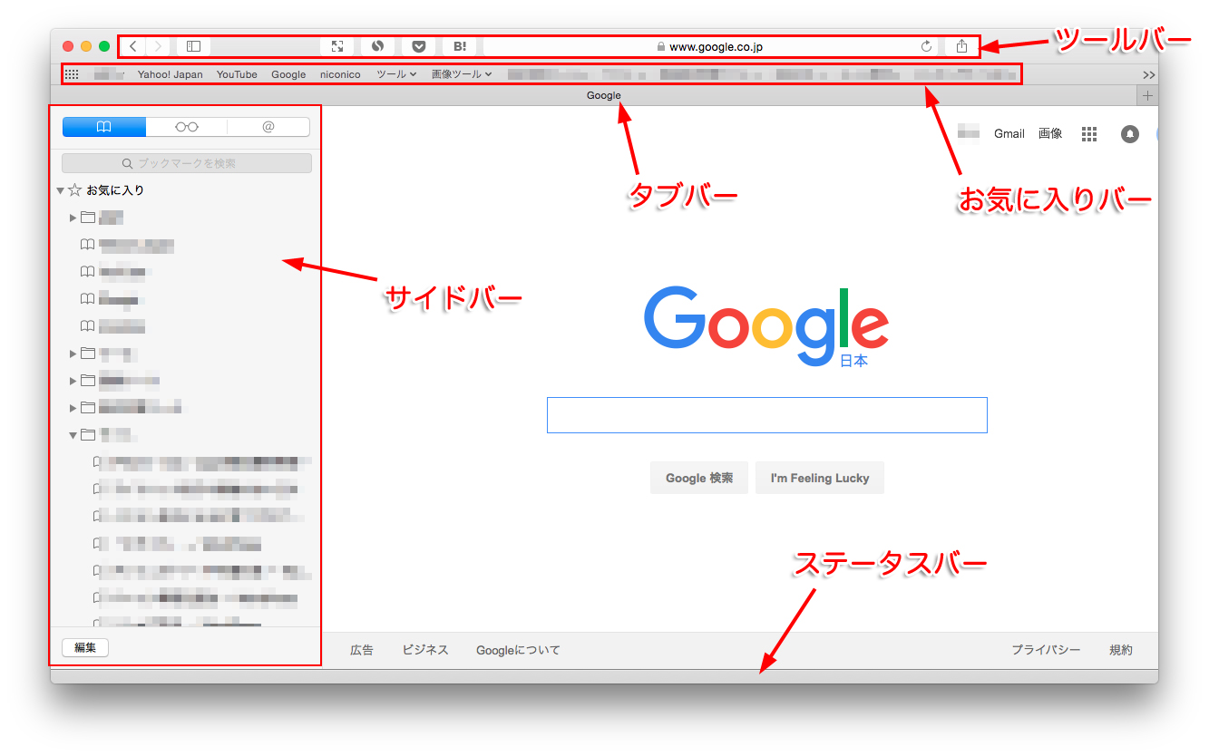Image resolution: width=1209 pixels, height=756 pixels.
Task: Click the Hatena B! bookmark icon
Action: pos(460,46)
